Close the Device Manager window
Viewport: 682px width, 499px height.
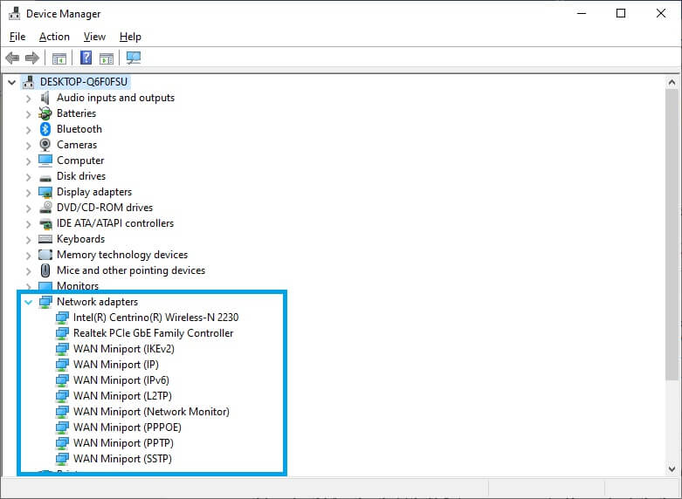click(x=661, y=13)
